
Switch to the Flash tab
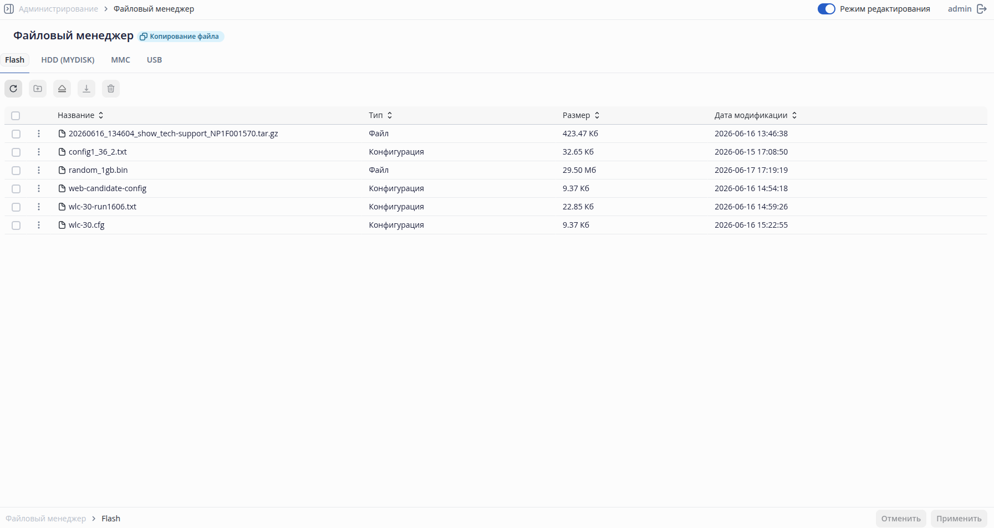[14, 60]
